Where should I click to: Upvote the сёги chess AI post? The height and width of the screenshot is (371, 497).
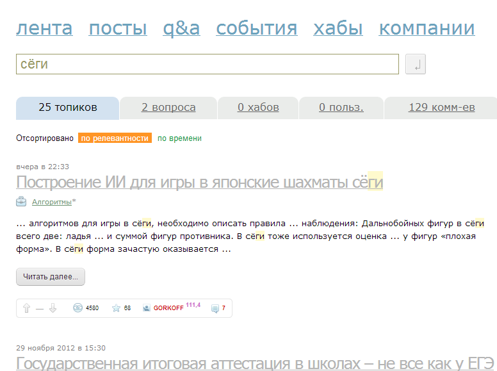[x=27, y=308]
